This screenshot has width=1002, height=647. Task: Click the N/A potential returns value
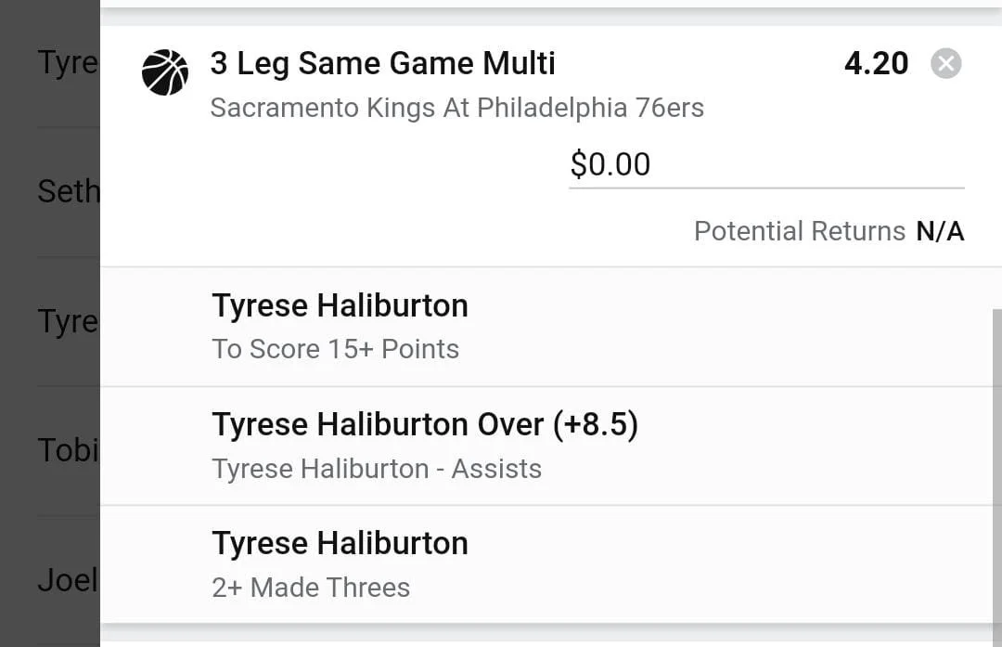click(x=940, y=231)
